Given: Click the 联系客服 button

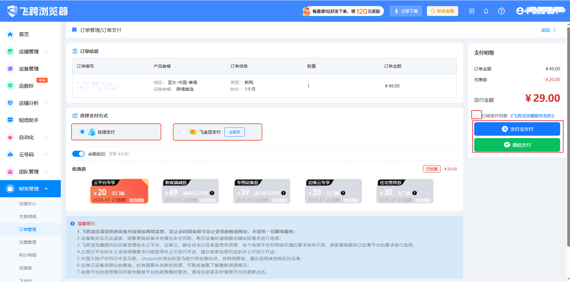Looking at the screenshot, I should (x=443, y=11).
